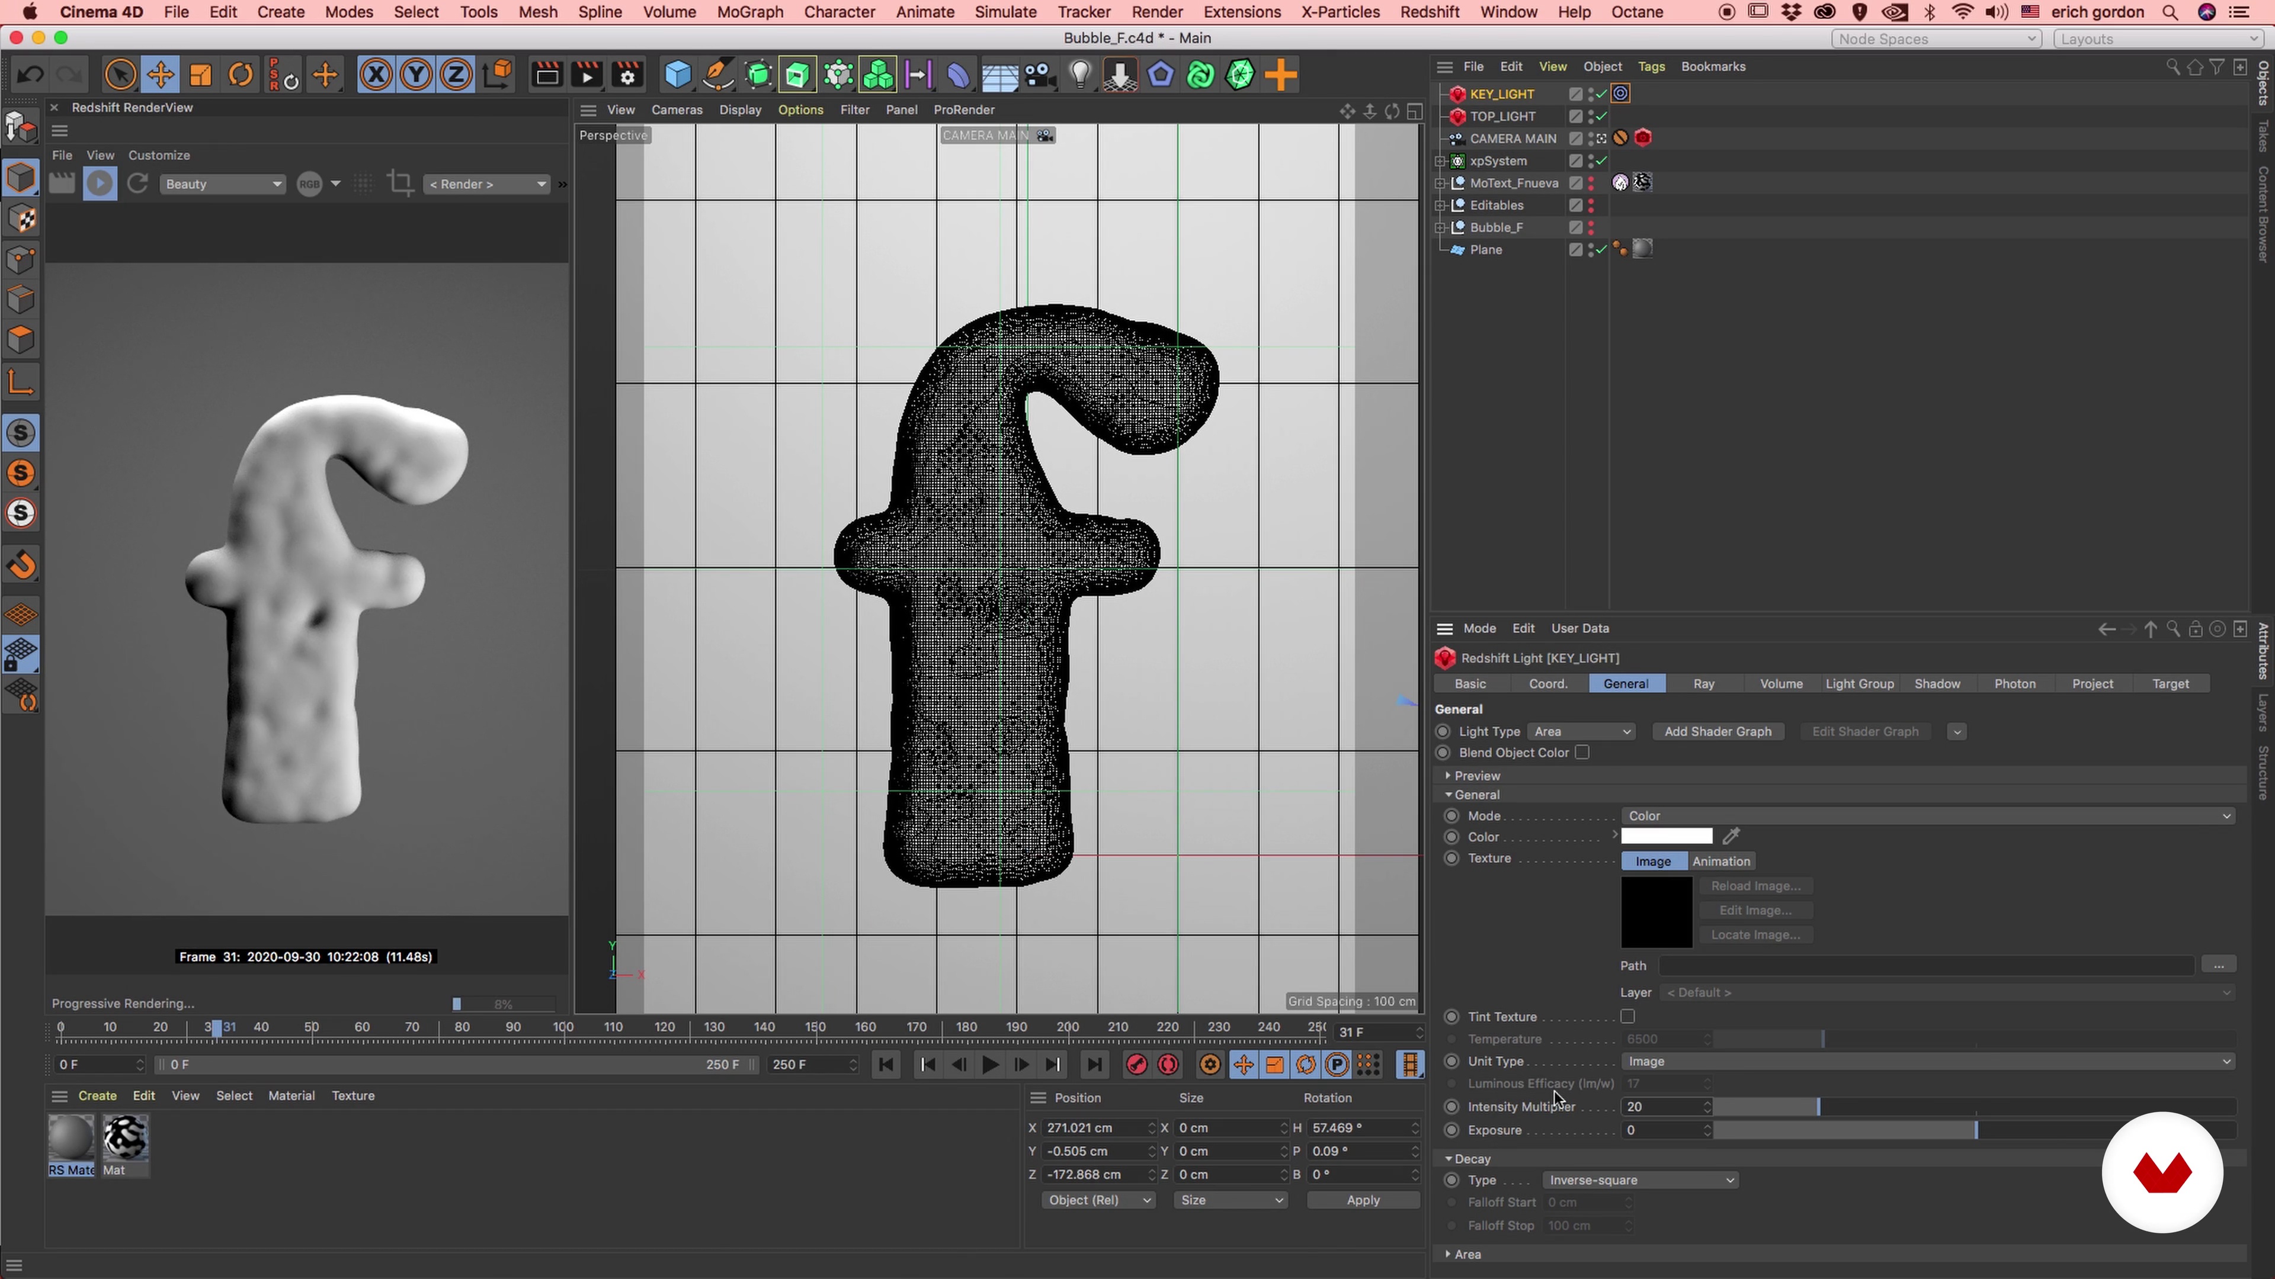This screenshot has width=2275, height=1279.
Task: Expand the Bubble_F object tree
Action: tap(1440, 227)
